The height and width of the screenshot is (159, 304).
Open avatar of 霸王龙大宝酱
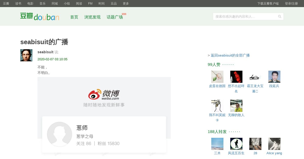(x=255, y=77)
